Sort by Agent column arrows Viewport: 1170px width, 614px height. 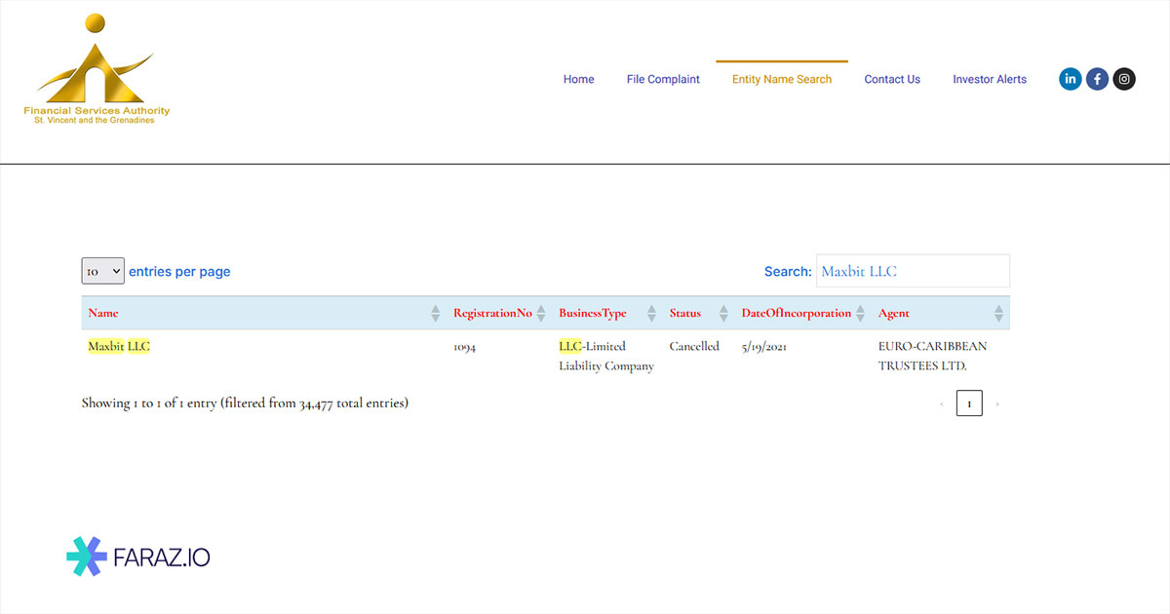[x=998, y=314]
